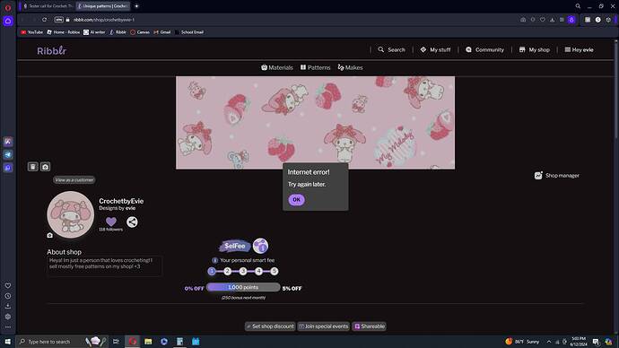Click the Windows taskbar search box
This screenshot has width=619, height=348.
pos(50,342)
